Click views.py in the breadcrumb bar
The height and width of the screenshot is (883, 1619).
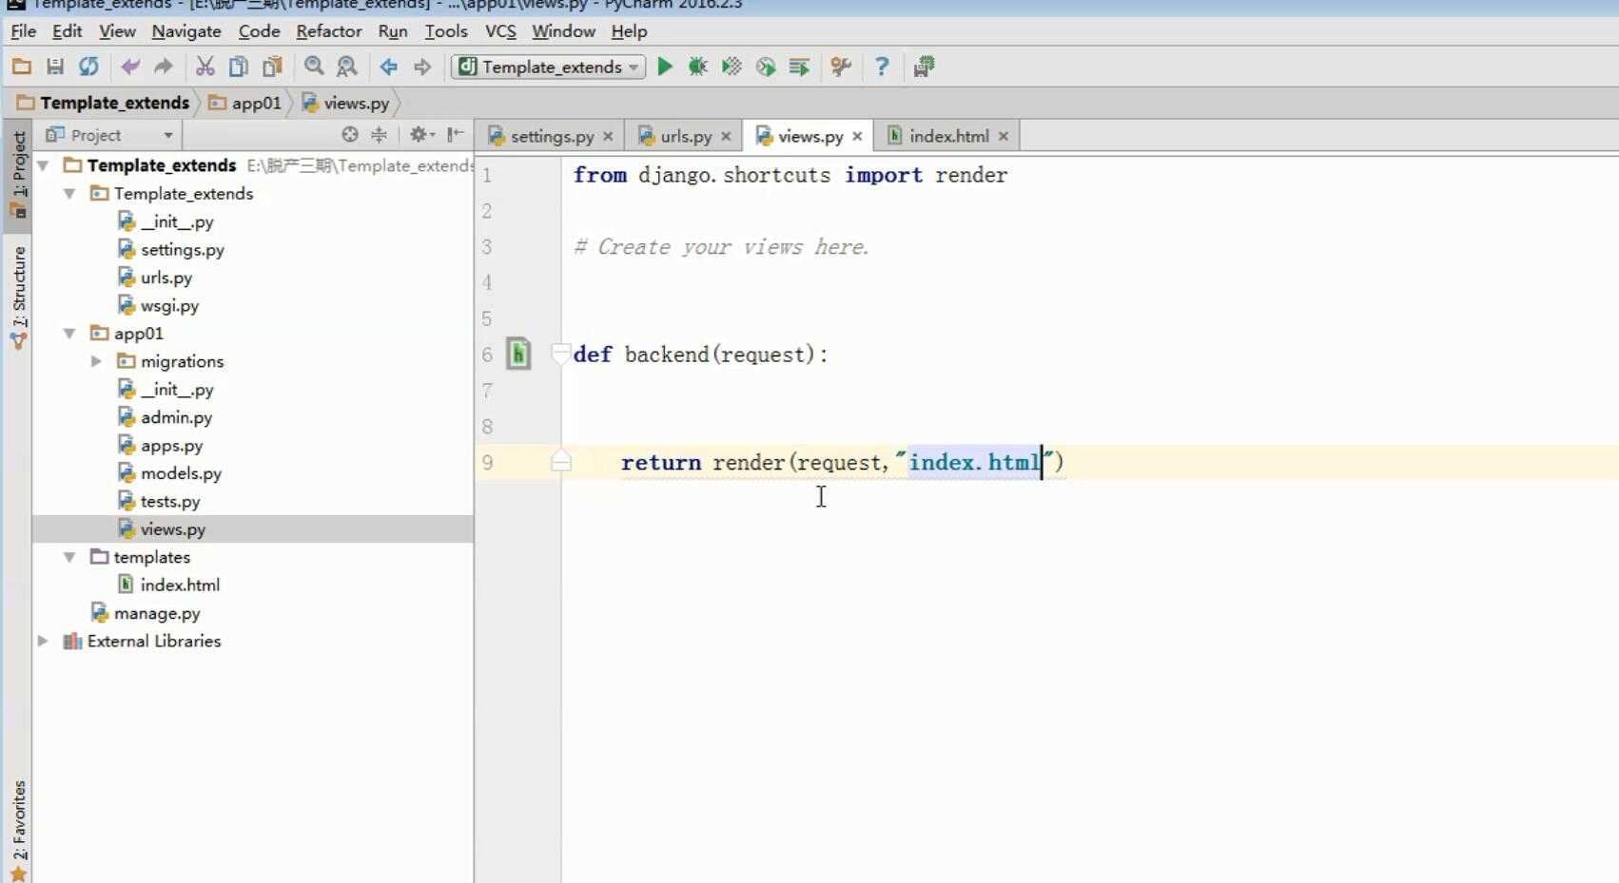(346, 103)
